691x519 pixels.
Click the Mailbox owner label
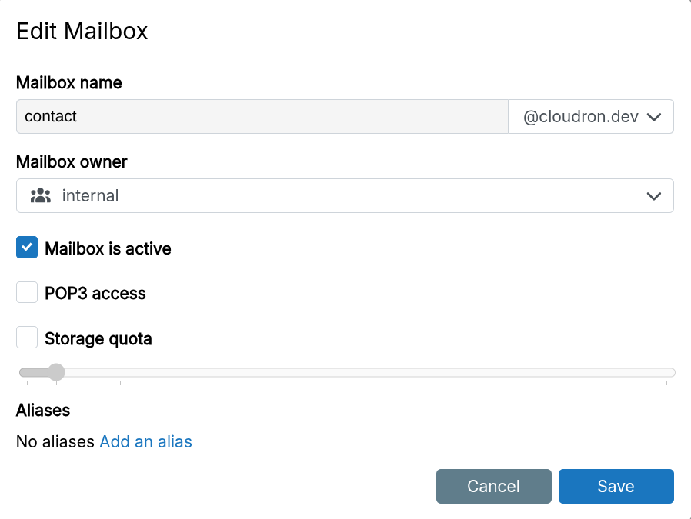click(x=71, y=161)
